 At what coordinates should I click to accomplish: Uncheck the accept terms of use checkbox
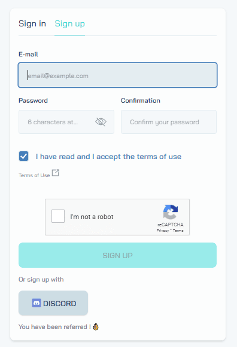pos(23,156)
